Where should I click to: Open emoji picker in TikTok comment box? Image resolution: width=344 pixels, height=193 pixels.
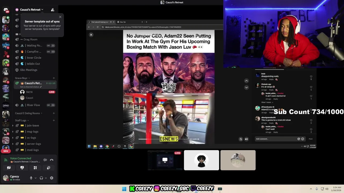click(x=303, y=139)
